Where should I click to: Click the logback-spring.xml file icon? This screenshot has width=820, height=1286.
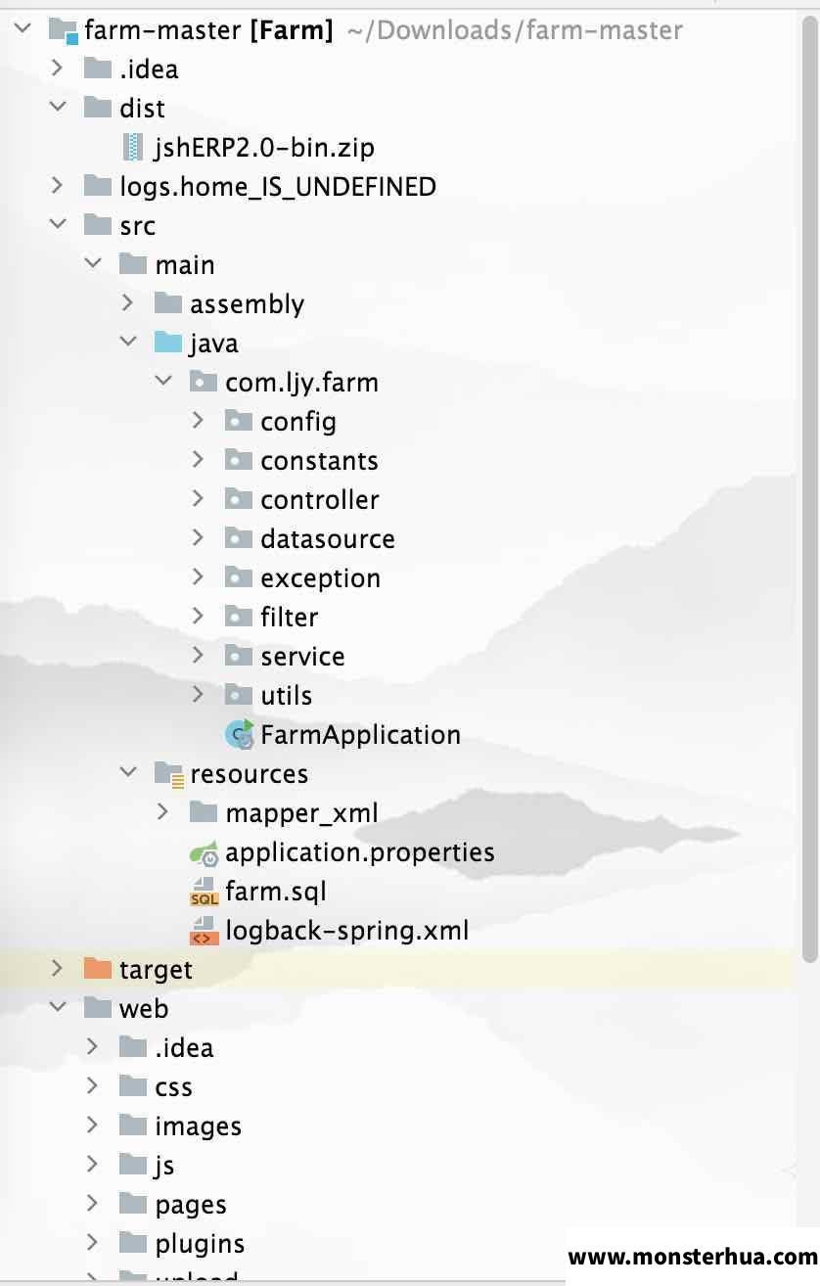pyautogui.click(x=204, y=931)
